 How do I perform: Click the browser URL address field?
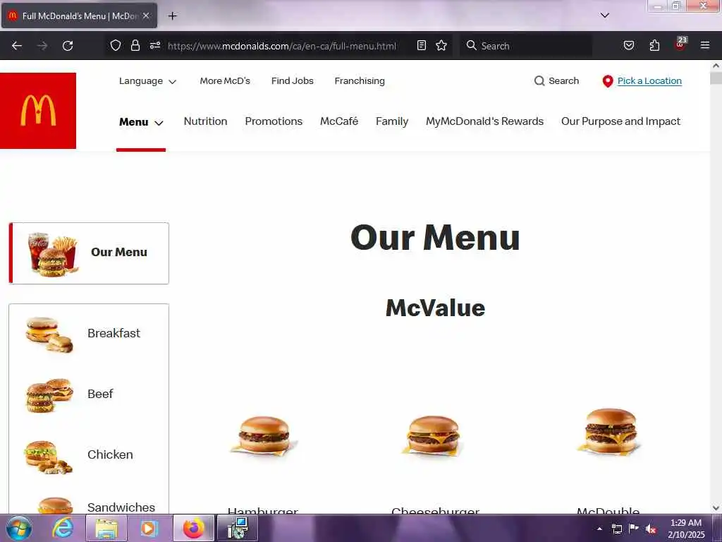pos(282,46)
